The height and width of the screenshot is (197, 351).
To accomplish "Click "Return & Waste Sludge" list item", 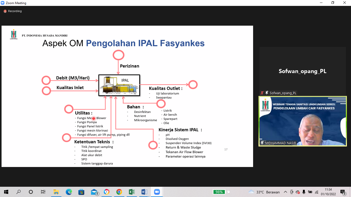I will (x=183, y=147).
